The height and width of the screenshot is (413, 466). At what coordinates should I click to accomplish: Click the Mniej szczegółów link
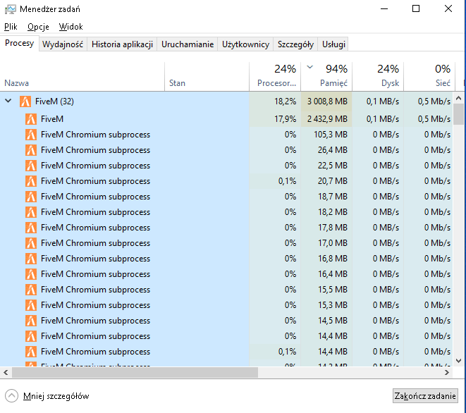click(56, 396)
